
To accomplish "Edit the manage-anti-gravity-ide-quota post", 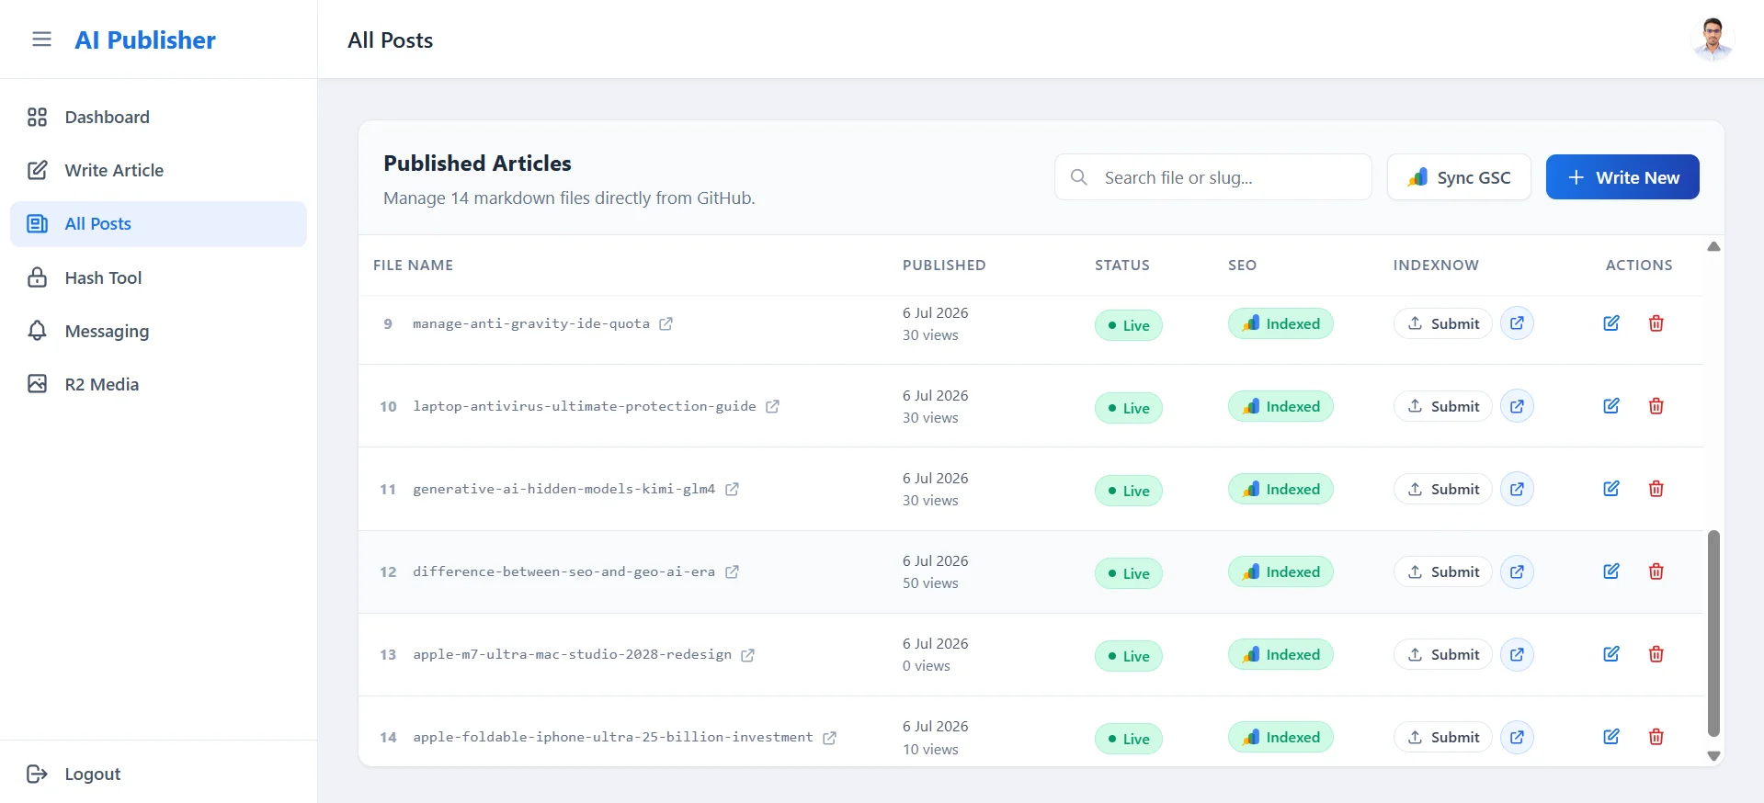I will click(x=1611, y=323).
